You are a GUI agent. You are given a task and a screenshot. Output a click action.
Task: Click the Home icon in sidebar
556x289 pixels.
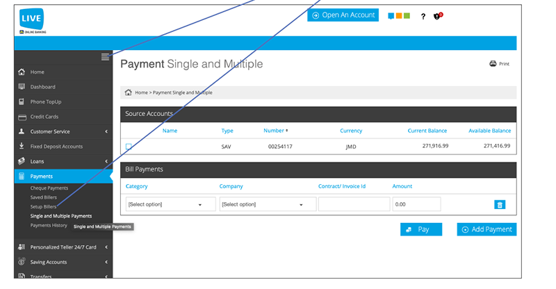[x=22, y=72]
